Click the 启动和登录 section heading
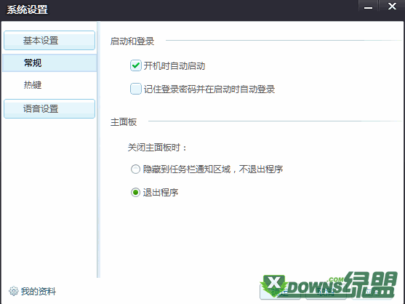405x304 pixels. [x=132, y=41]
